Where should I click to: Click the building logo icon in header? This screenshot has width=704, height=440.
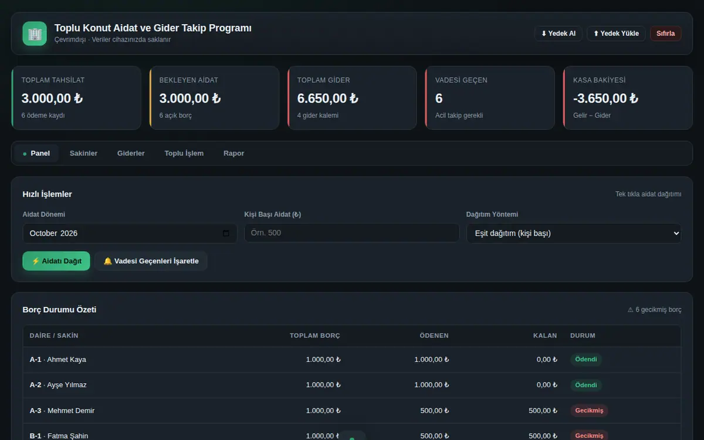coord(35,33)
